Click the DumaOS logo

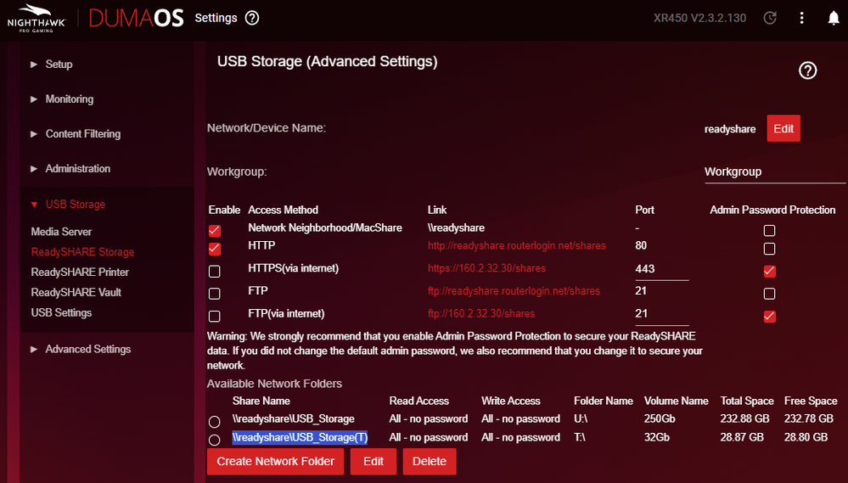click(136, 19)
